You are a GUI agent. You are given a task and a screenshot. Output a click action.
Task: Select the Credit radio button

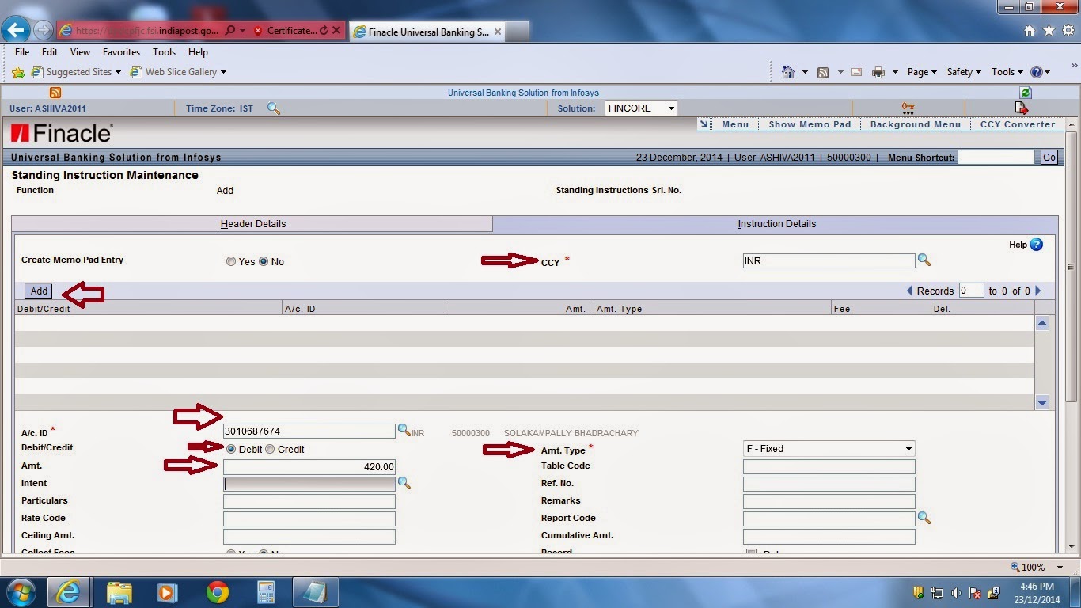(269, 448)
